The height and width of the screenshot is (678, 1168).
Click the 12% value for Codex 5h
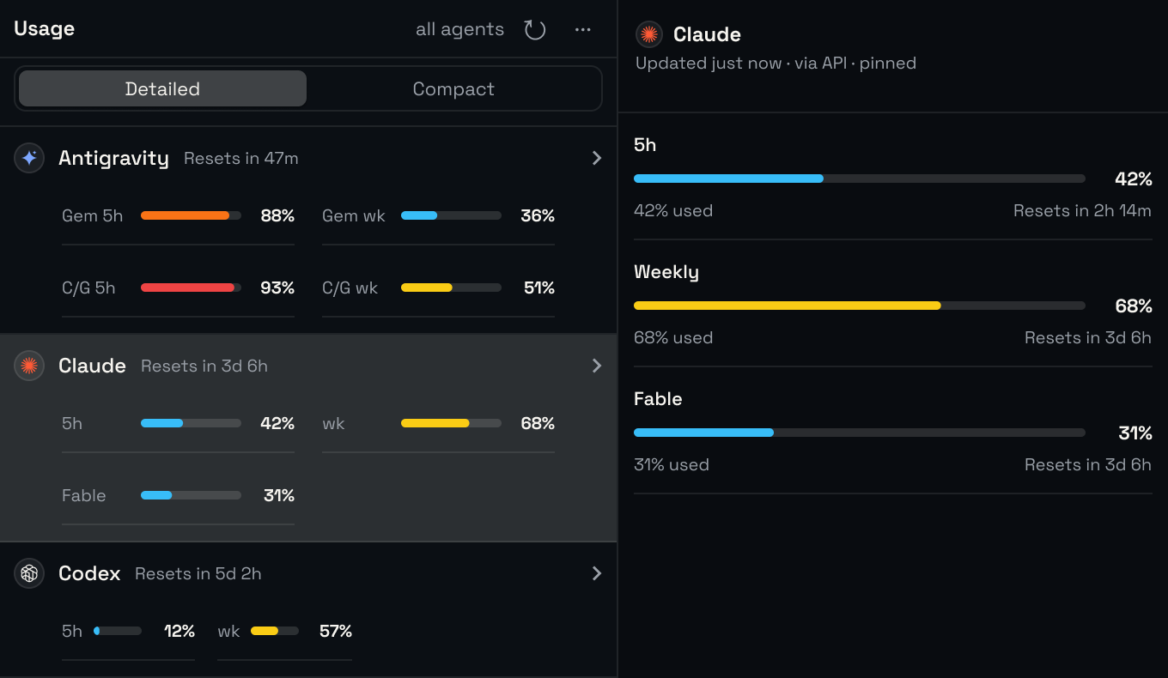(179, 632)
